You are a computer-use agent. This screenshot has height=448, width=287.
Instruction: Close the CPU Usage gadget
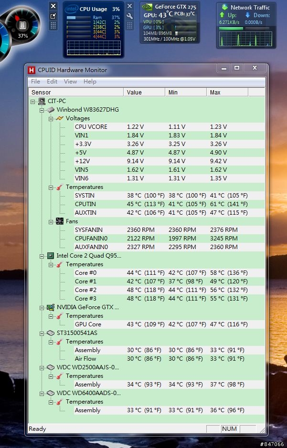[53, 6]
